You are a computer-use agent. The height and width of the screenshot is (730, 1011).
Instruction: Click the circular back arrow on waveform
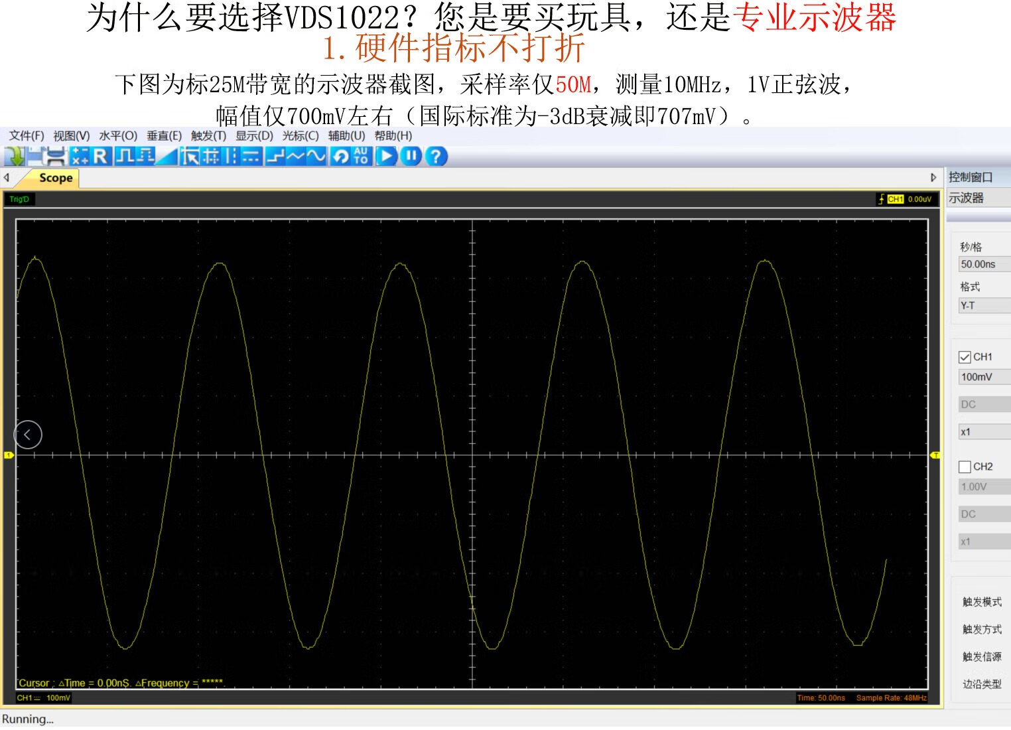[x=28, y=435]
